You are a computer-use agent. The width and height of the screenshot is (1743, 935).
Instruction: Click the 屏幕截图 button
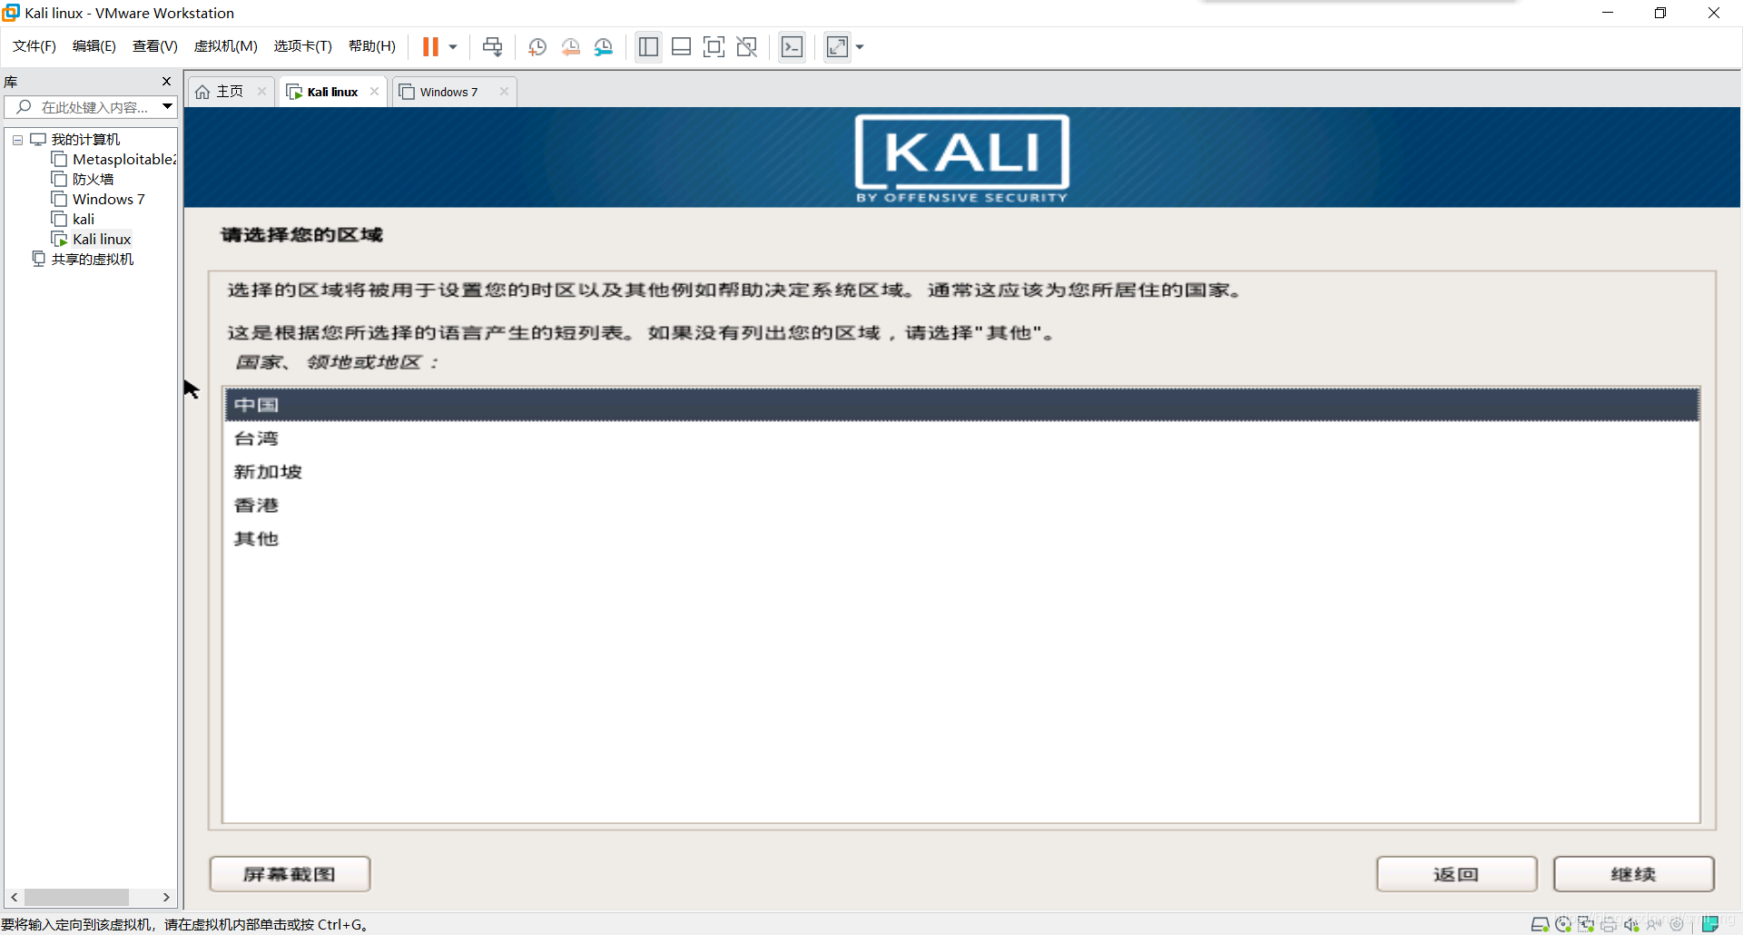(289, 873)
